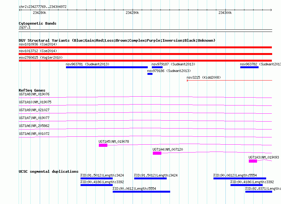Click the UGT1A4|NM_007120 gene label

(x=168, y=149)
